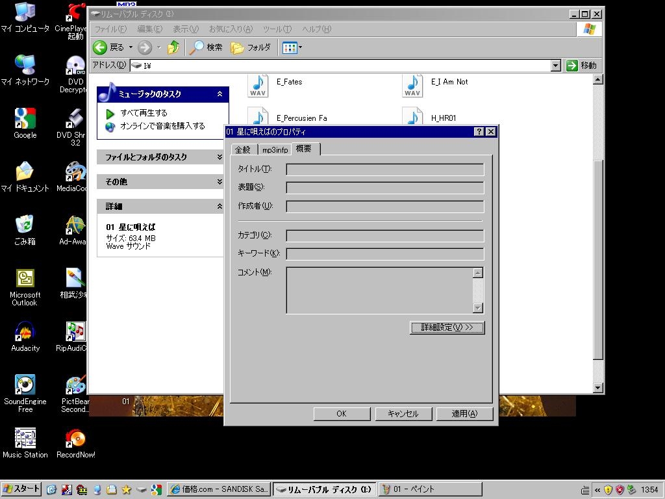Image resolution: width=665 pixels, height=499 pixels.
Task: Open the PictBear Second desktop shortcut
Action: 75,394
